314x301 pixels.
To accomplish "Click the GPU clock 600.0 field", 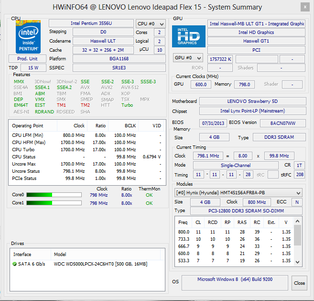I will [x=201, y=84].
